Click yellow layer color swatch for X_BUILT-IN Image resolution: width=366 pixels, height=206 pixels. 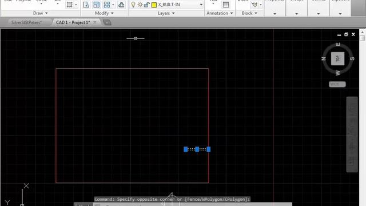tap(154, 5)
